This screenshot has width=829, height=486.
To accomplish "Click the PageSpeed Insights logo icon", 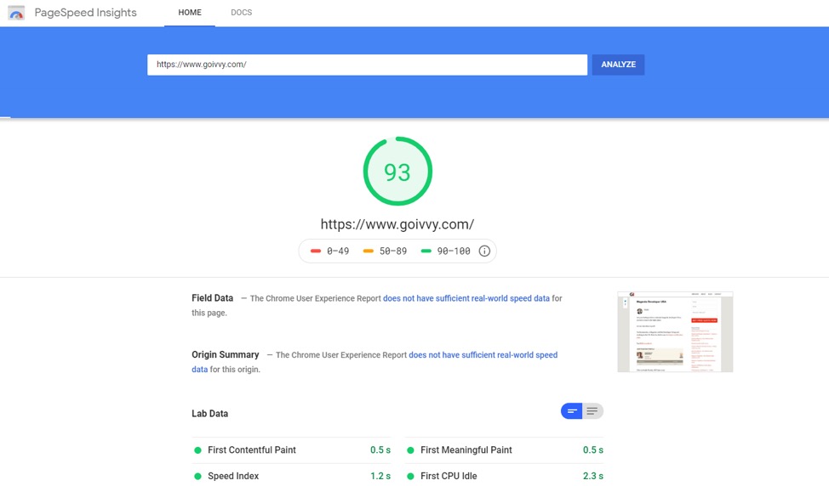I will click(16, 13).
